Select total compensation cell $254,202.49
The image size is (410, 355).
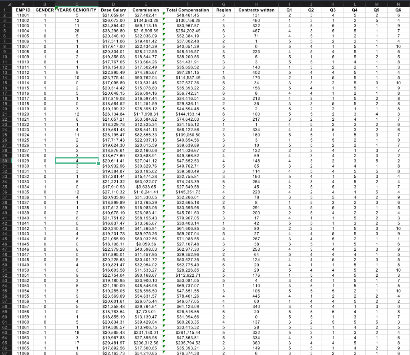click(188, 30)
